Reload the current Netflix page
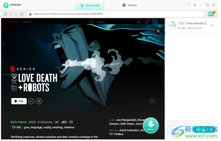 tap(22, 14)
